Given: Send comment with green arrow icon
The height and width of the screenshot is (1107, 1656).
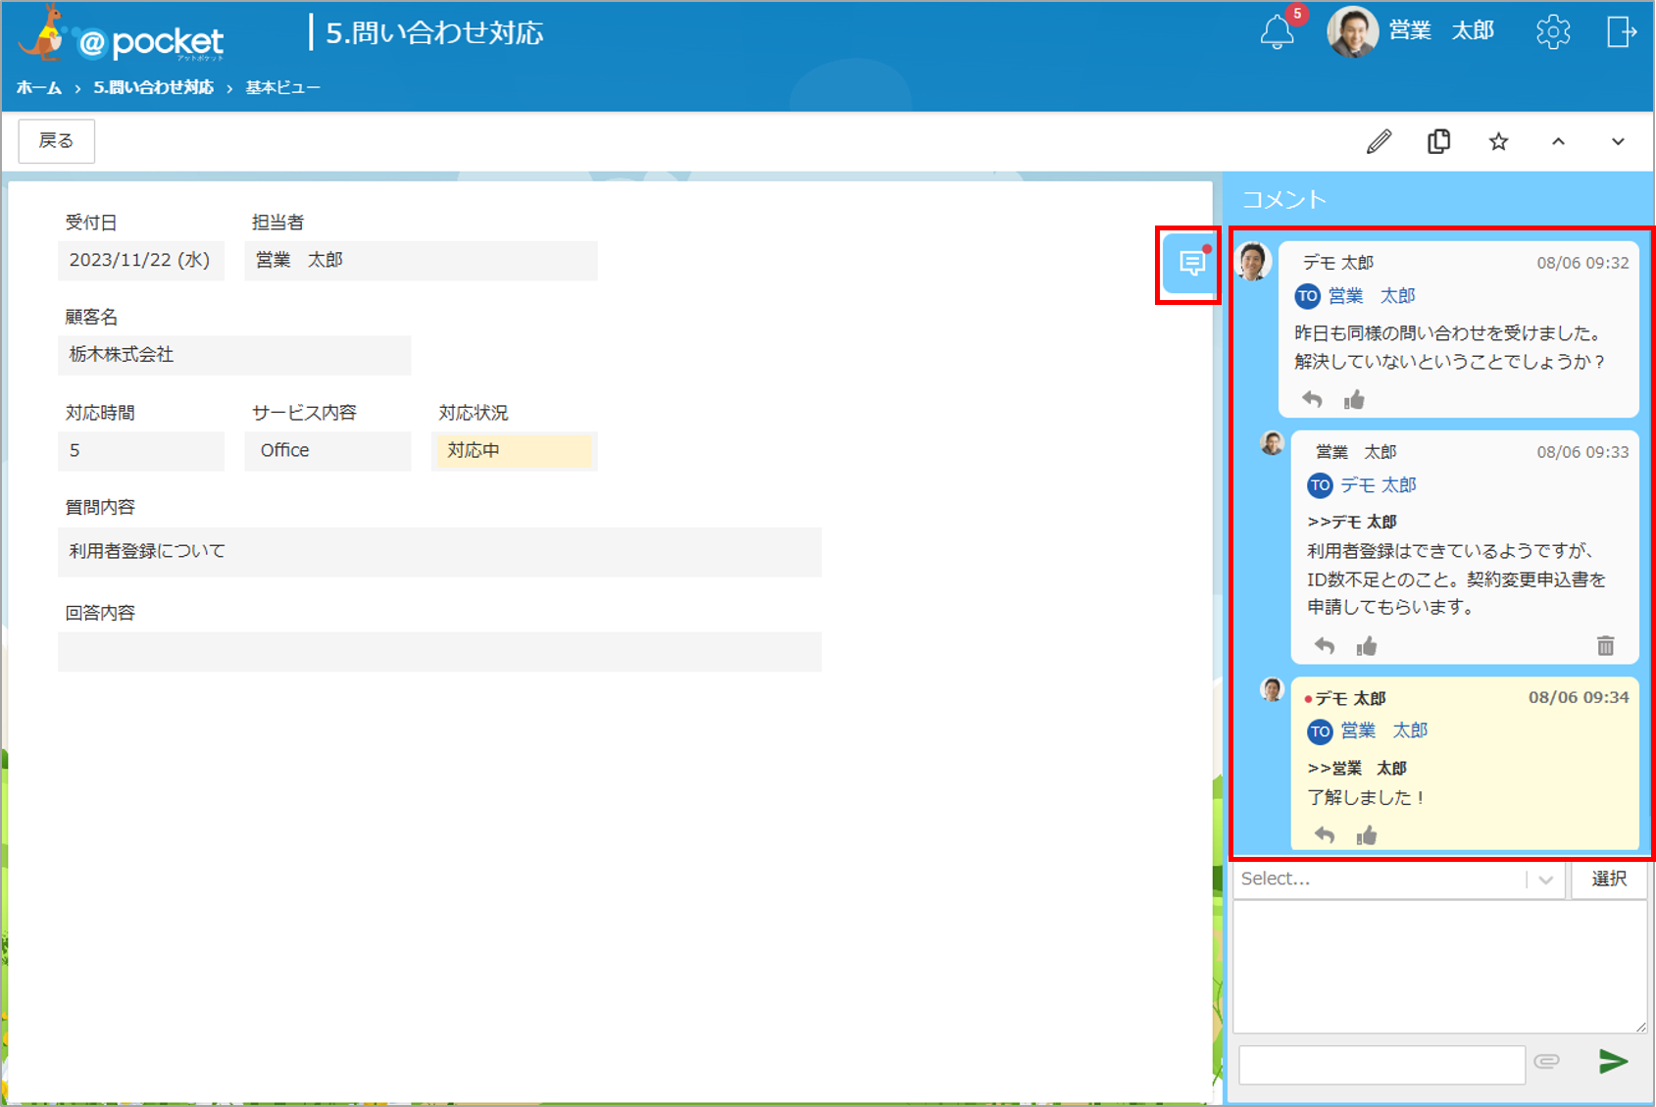Looking at the screenshot, I should click(1613, 1061).
